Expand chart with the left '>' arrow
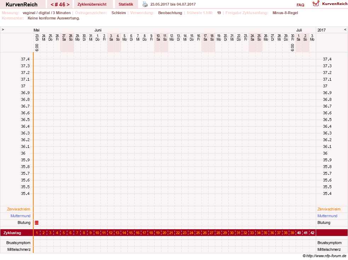 coord(3,29)
